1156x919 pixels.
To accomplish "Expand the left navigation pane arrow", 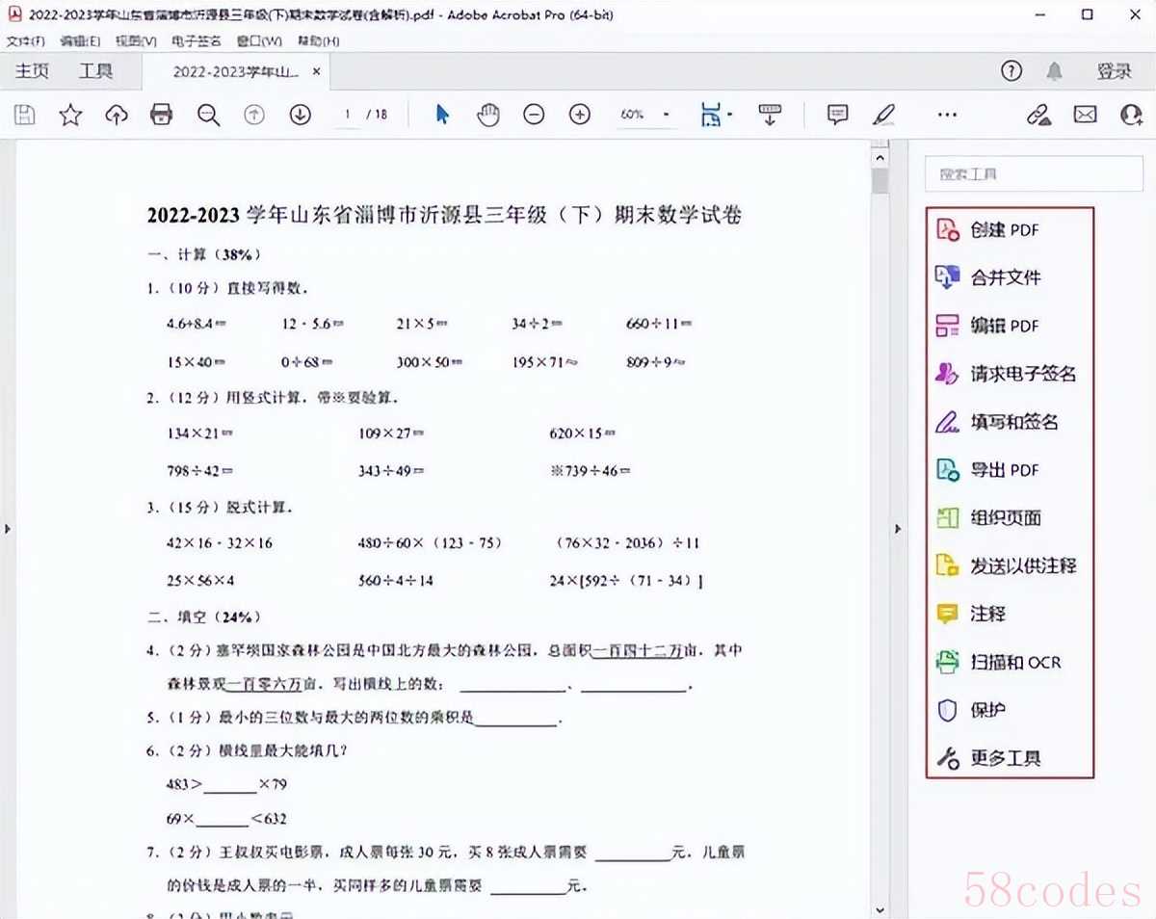I will [x=8, y=529].
